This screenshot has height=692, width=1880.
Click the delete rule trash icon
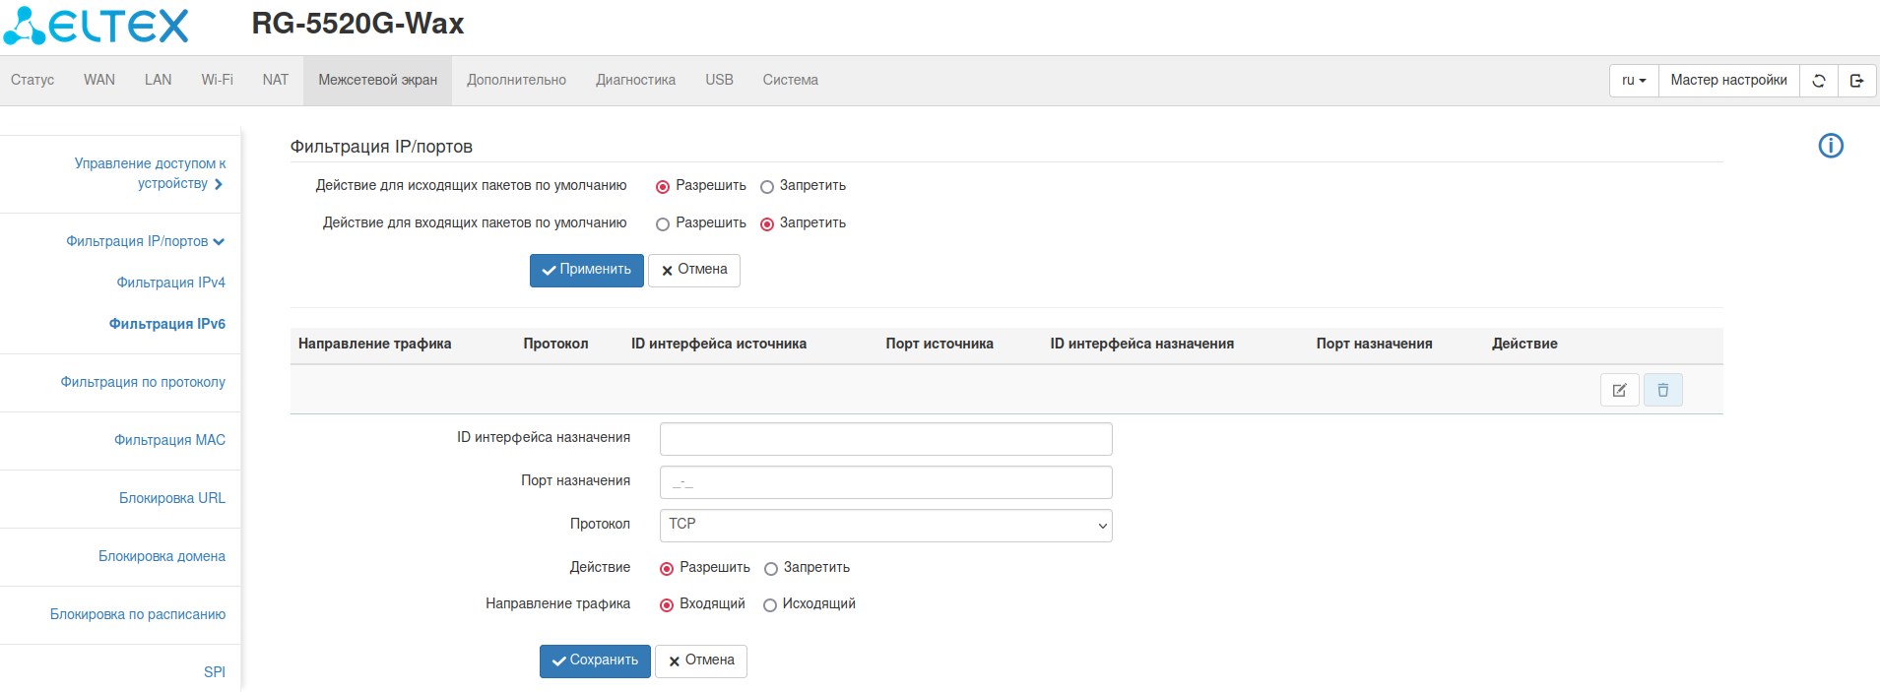coord(1662,390)
